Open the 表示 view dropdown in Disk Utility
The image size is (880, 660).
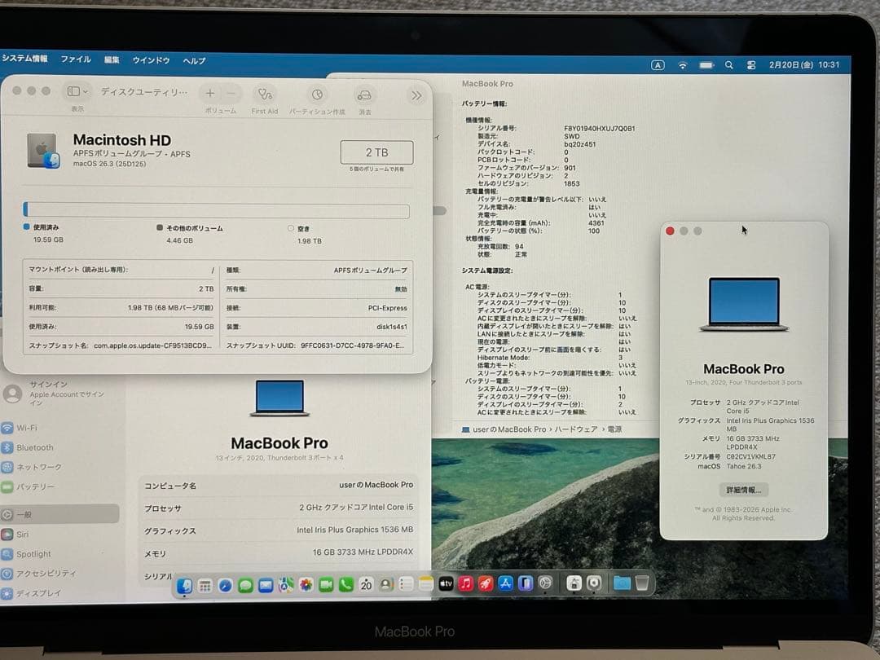[76, 92]
